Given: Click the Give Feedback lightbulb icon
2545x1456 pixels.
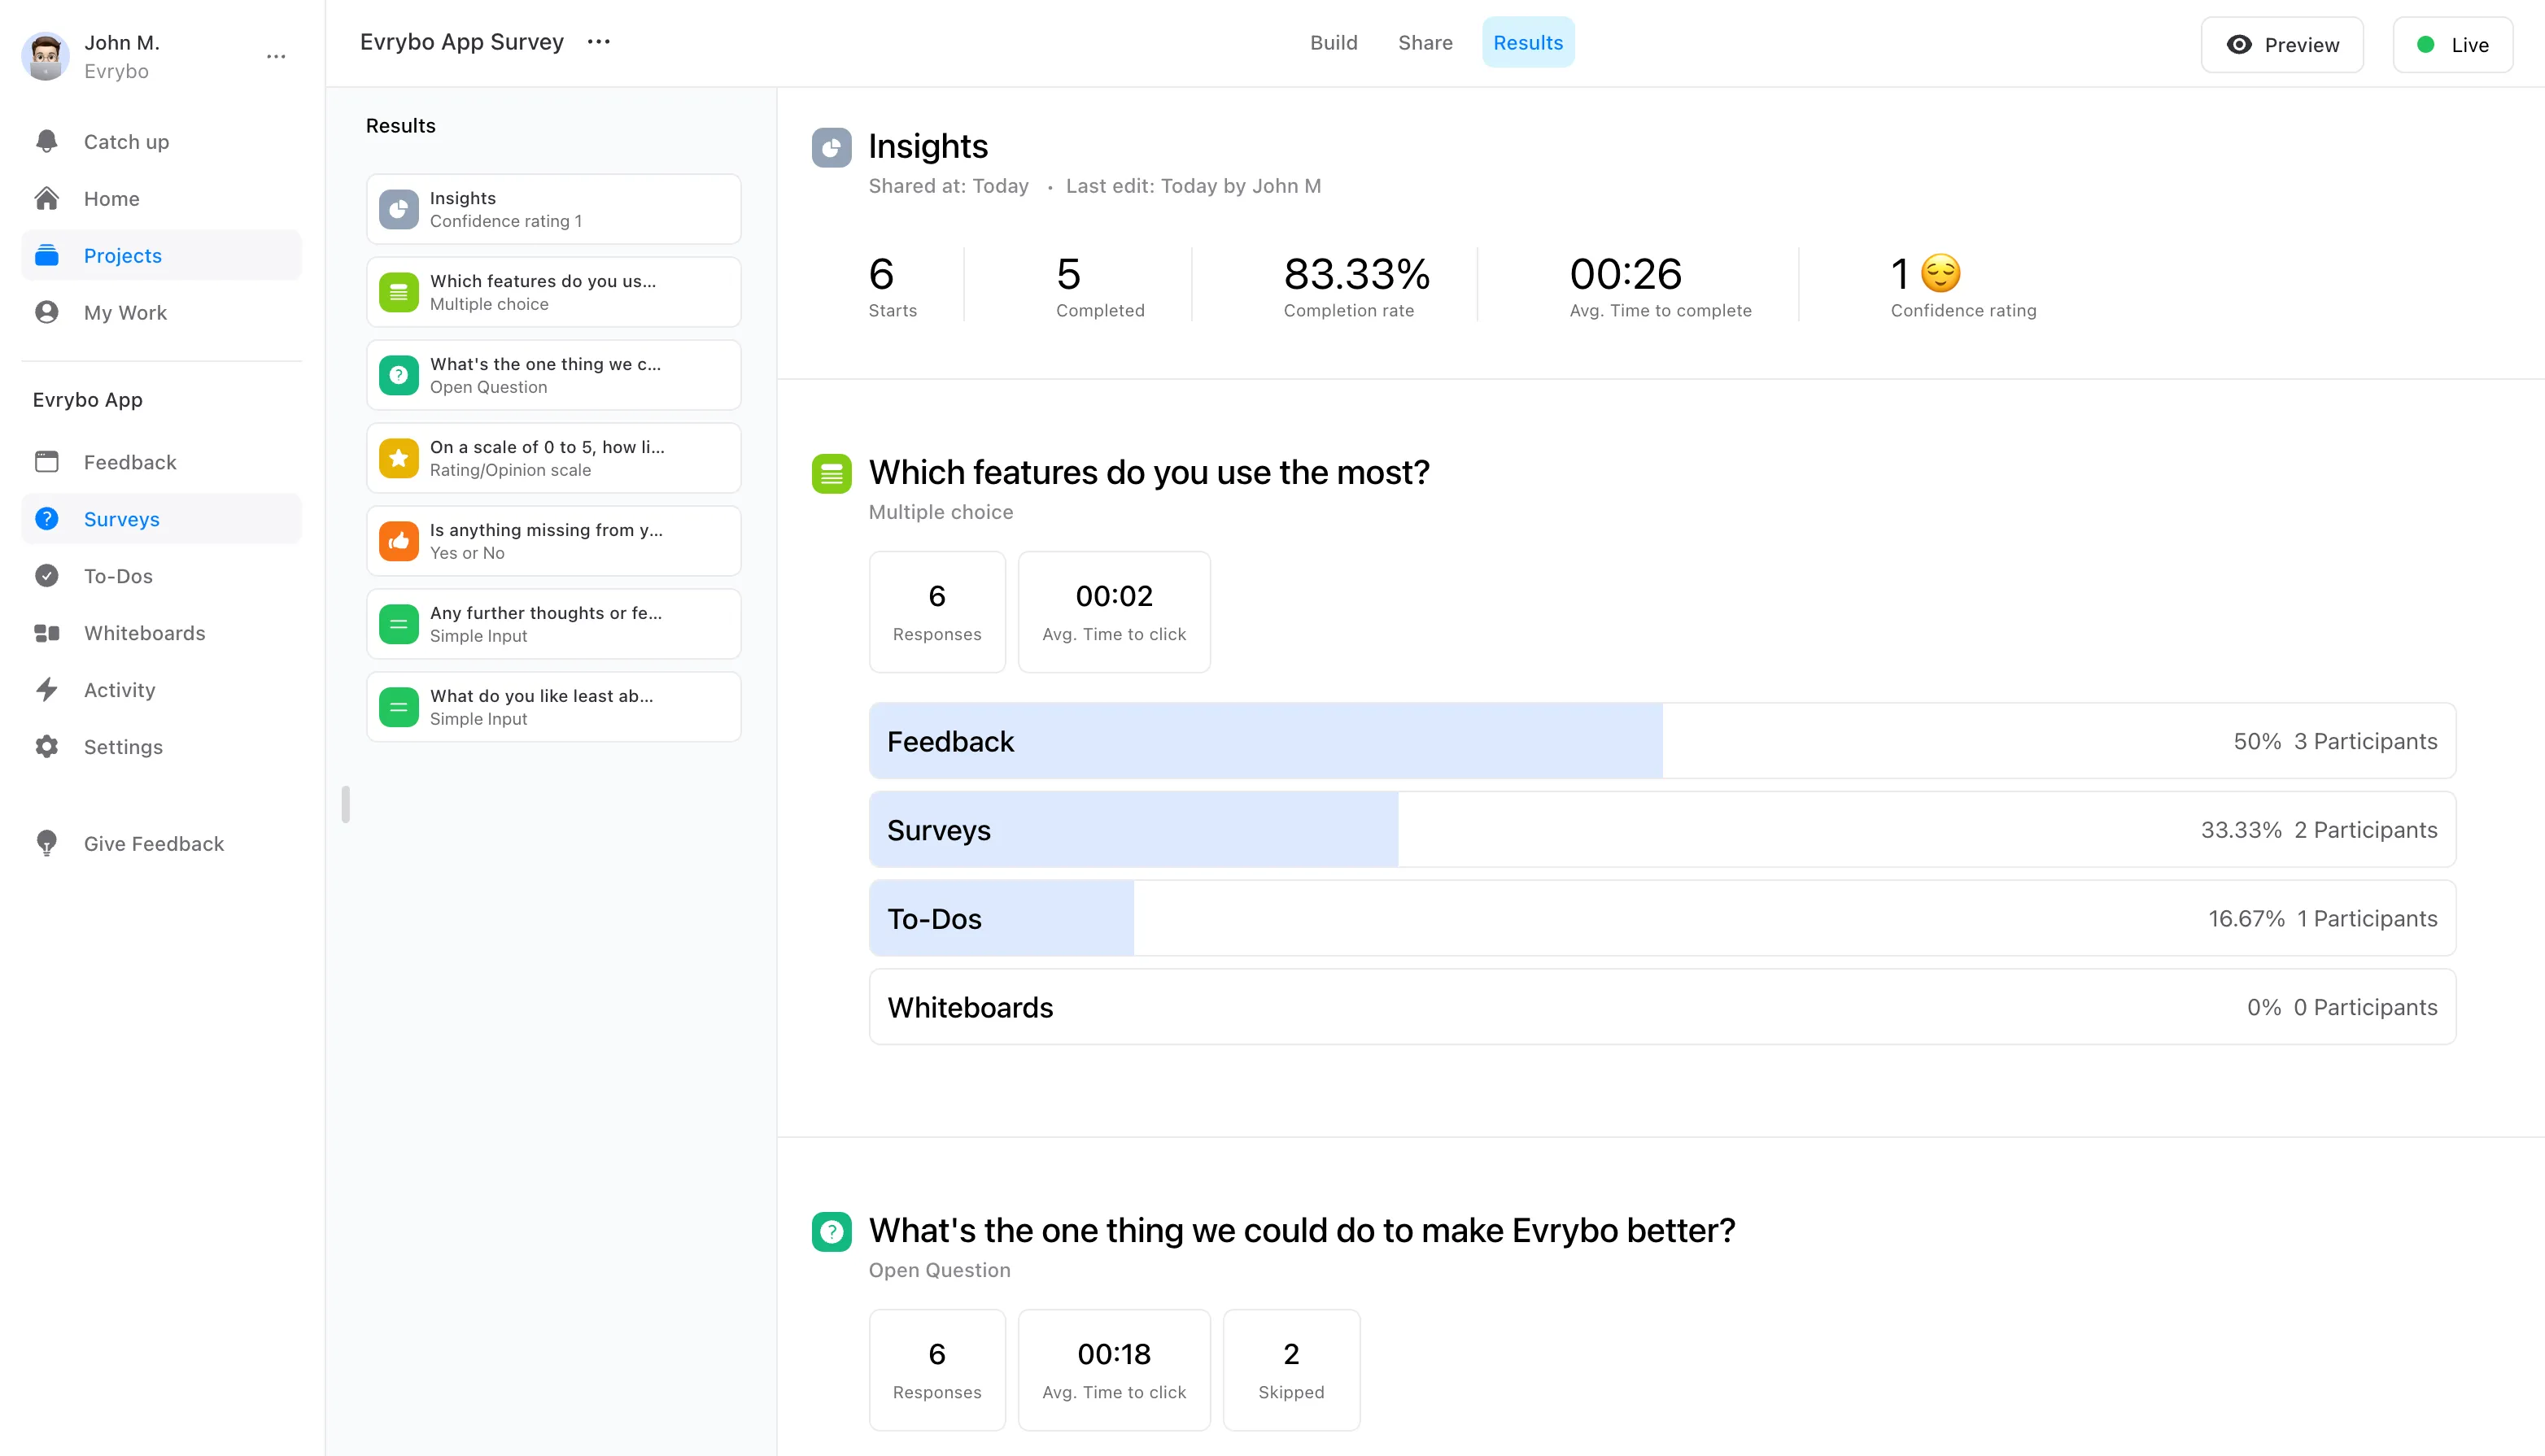Looking at the screenshot, I should click(46, 843).
